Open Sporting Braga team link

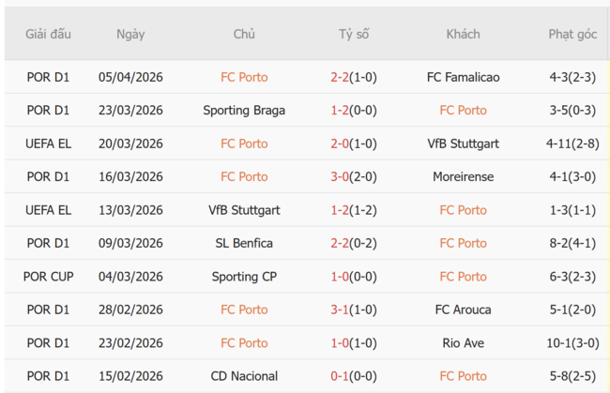pos(244,110)
